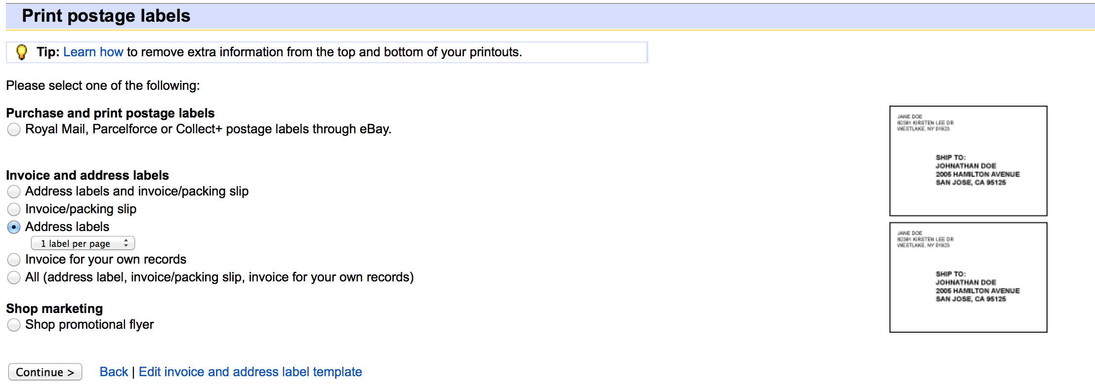The width and height of the screenshot is (1095, 390).
Task: Open the Learn how link
Action: click(93, 52)
